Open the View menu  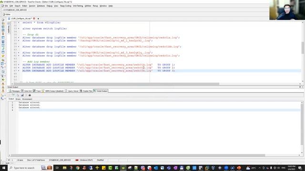click(56, 6)
